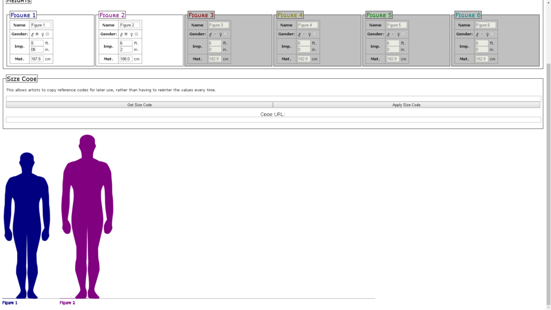Click the Figure 2 label under the purple silhouette

pos(67,303)
